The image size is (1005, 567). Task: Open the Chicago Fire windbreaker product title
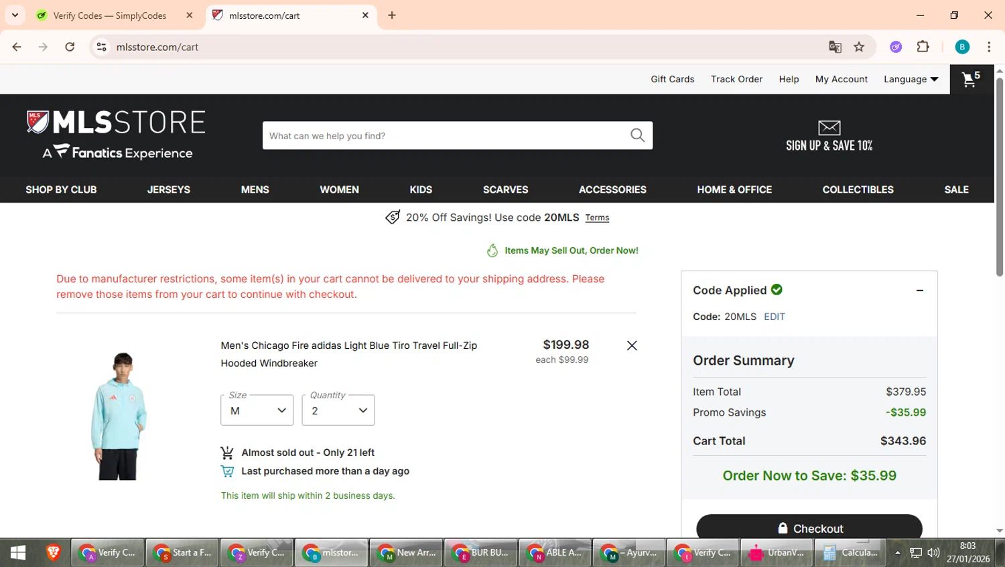(x=348, y=354)
